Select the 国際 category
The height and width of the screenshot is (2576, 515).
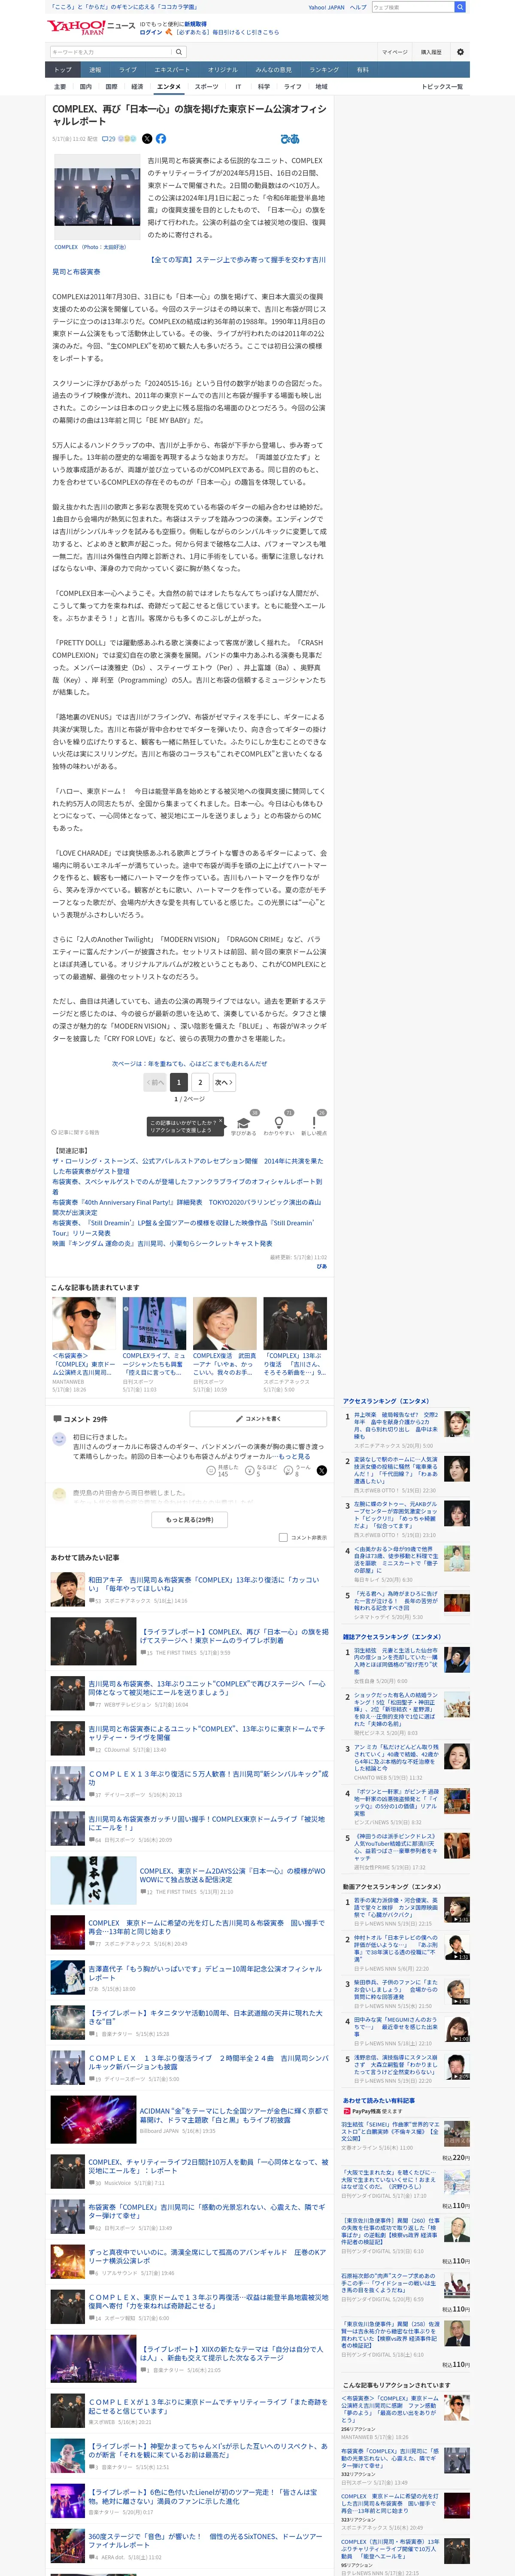[111, 87]
